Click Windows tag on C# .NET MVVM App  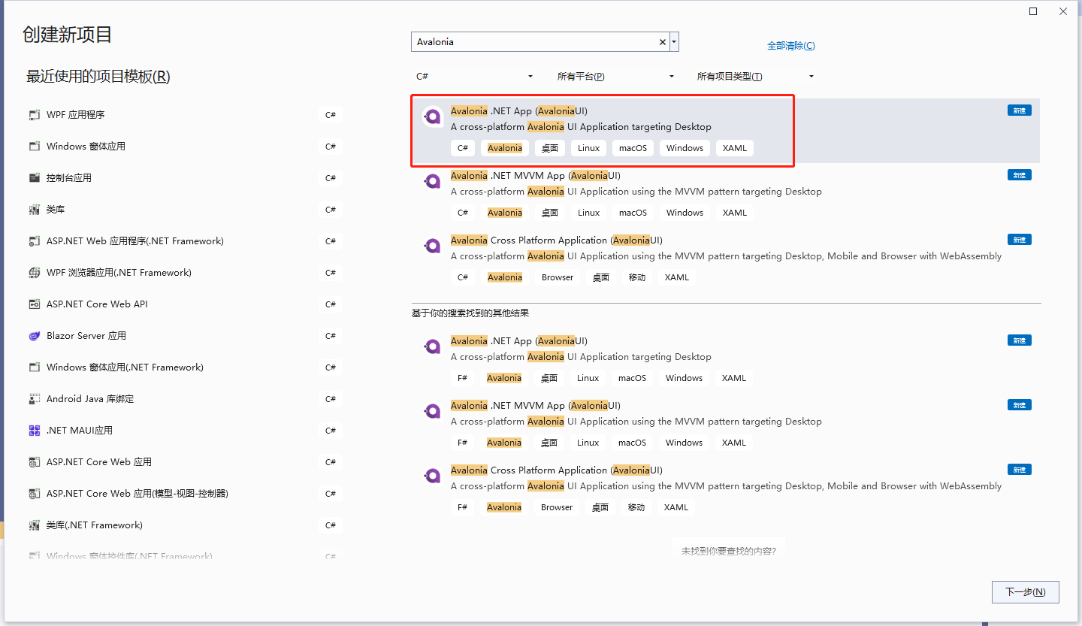click(685, 213)
